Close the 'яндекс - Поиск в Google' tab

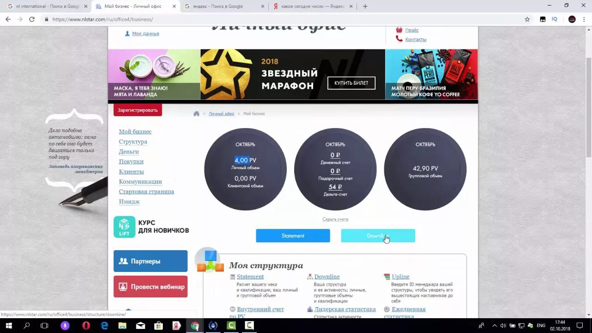tap(263, 6)
